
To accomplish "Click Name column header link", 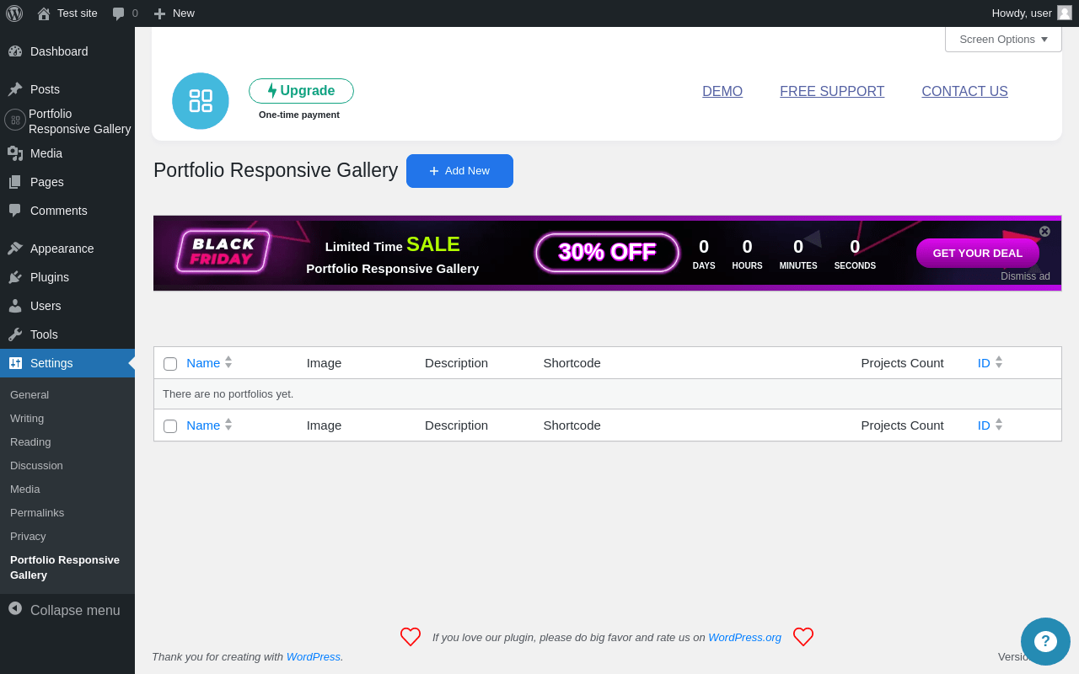I will pos(203,362).
